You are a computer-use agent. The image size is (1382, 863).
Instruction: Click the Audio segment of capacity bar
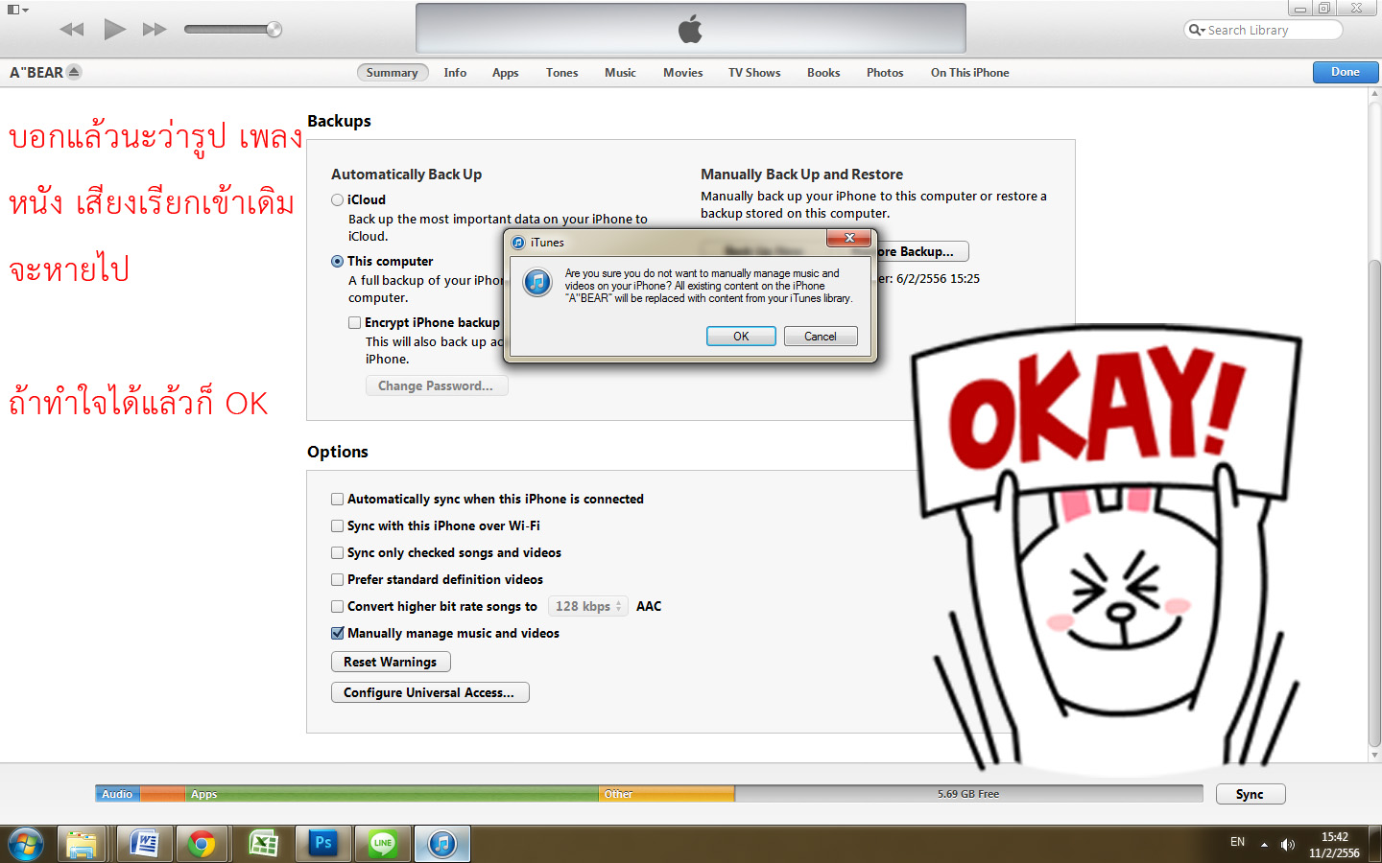click(118, 794)
